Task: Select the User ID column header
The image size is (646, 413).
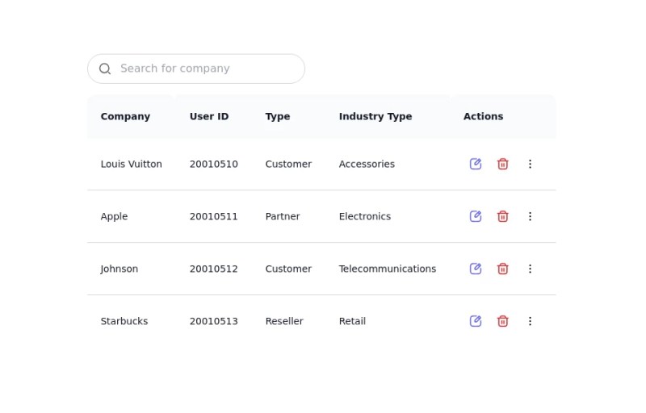Action: (209, 116)
